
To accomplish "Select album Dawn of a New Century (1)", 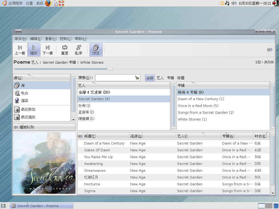I will tap(223, 99).
